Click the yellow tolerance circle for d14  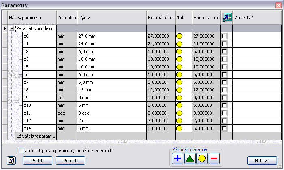pyautogui.click(x=179, y=128)
